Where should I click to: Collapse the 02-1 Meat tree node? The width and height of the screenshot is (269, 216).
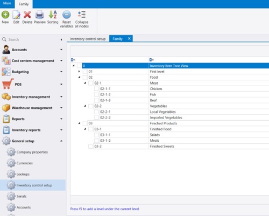tap(85, 83)
